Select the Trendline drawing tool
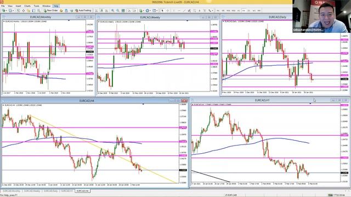This screenshot has height=197, width=351. click(184, 10)
